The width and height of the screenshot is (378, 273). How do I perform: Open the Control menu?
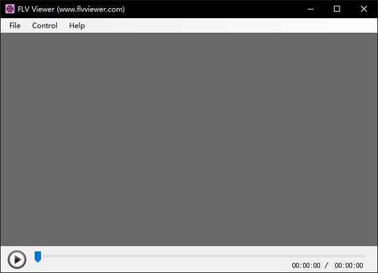(x=45, y=26)
